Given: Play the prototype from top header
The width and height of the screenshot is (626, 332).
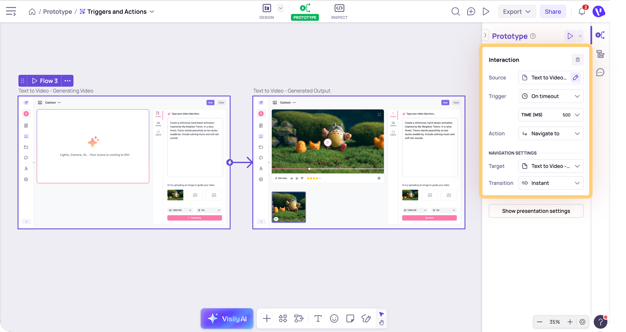Looking at the screenshot, I should coord(486,12).
